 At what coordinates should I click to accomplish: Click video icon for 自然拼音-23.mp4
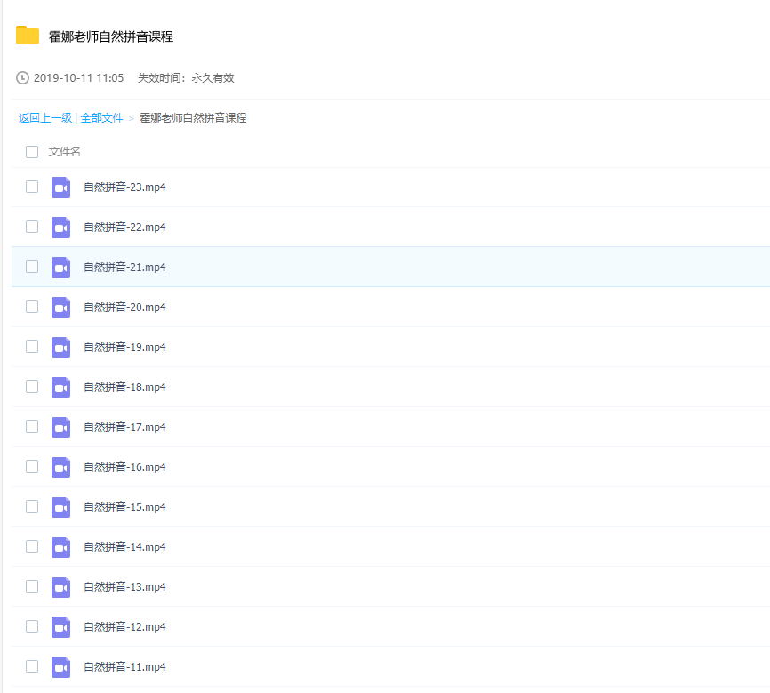point(60,187)
